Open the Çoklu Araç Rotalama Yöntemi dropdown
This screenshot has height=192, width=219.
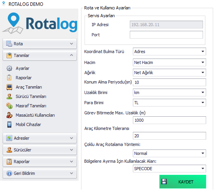pyautogui.click(x=169, y=153)
